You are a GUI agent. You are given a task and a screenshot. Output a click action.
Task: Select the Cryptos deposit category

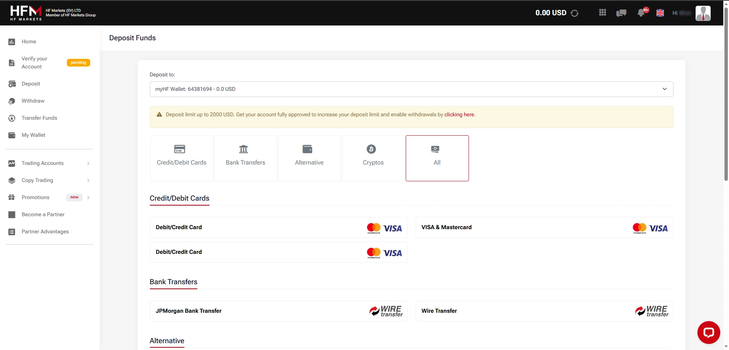point(373,158)
